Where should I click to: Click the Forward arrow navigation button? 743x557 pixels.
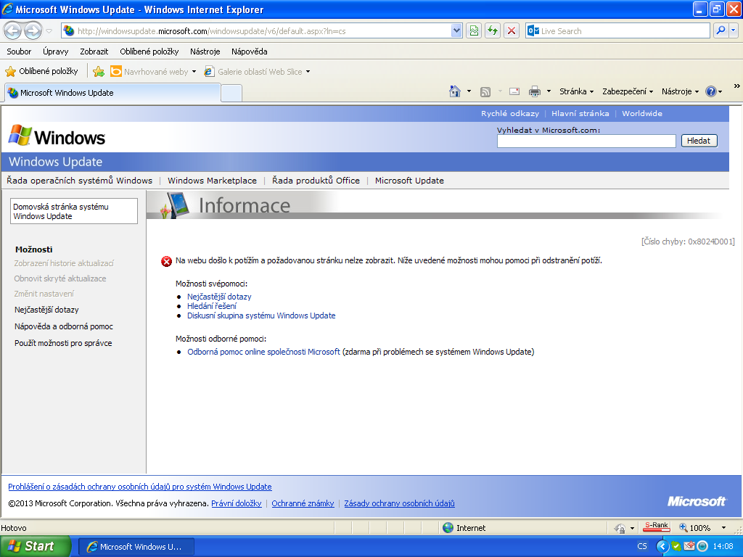(33, 31)
